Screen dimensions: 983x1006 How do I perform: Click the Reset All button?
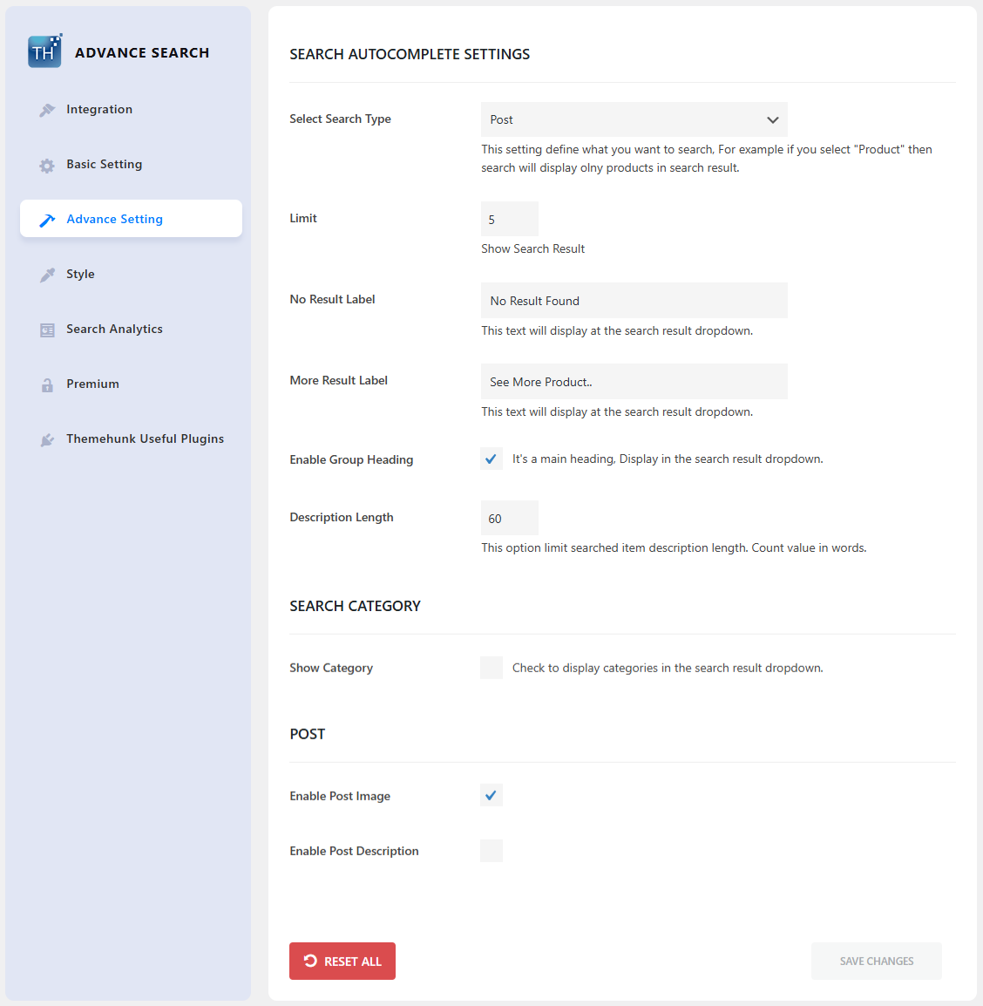point(342,961)
